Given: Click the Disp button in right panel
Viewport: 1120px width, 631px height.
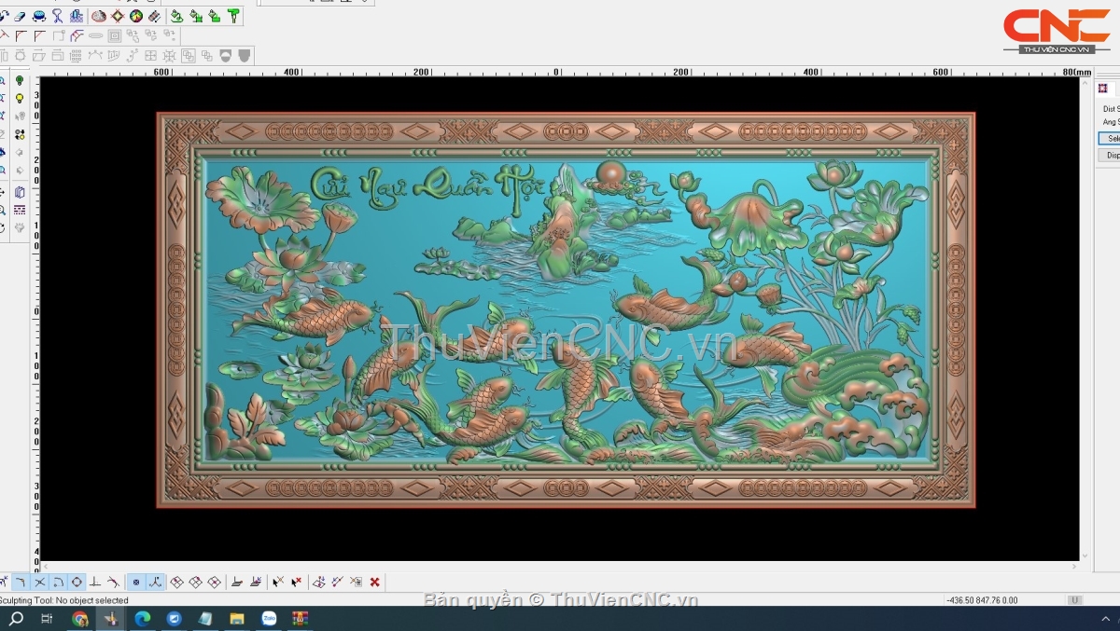Looking at the screenshot, I should (1111, 156).
